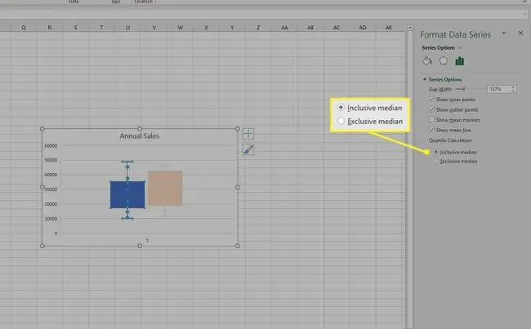Select column W header
Viewport: 531px width, 329px height.
click(181, 28)
